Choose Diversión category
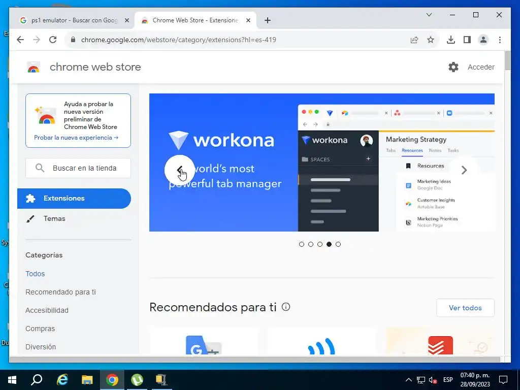The width and height of the screenshot is (520, 390). pyautogui.click(x=41, y=347)
